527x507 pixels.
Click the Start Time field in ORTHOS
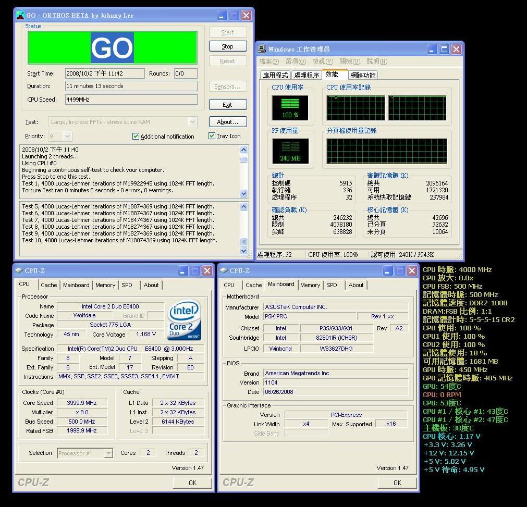pos(105,73)
